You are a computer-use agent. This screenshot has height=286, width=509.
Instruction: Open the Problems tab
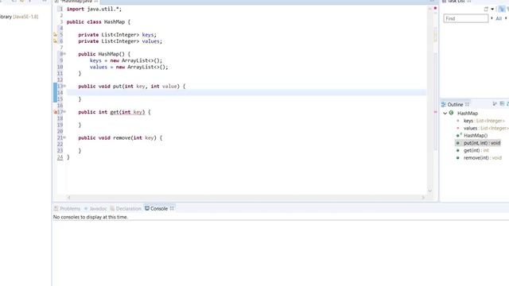[x=67, y=208]
